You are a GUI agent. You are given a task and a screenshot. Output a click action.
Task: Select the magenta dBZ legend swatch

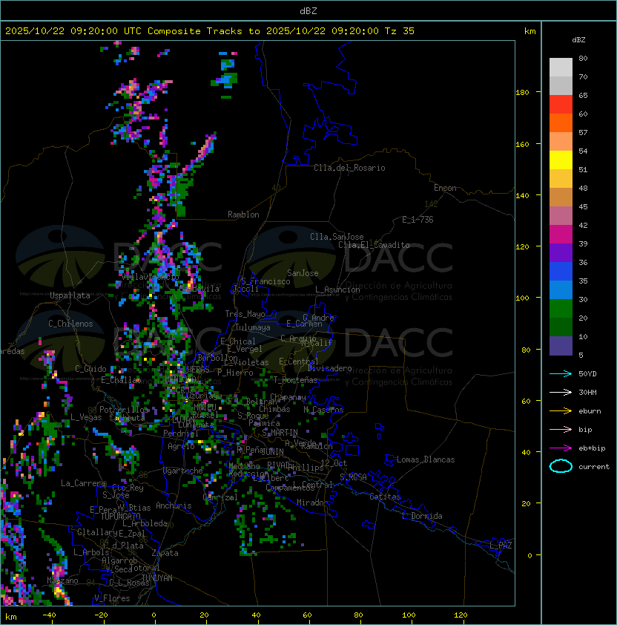click(x=561, y=235)
